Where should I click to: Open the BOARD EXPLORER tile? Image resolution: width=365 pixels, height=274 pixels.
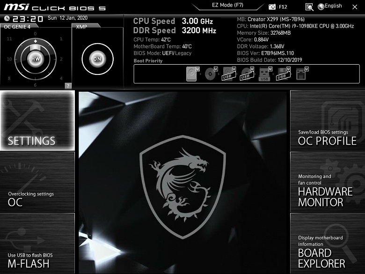pyautogui.click(x=328, y=244)
